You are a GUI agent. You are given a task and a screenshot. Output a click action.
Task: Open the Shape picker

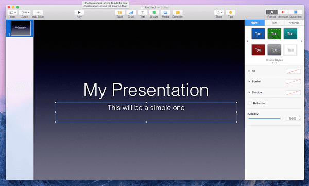tap(154, 12)
